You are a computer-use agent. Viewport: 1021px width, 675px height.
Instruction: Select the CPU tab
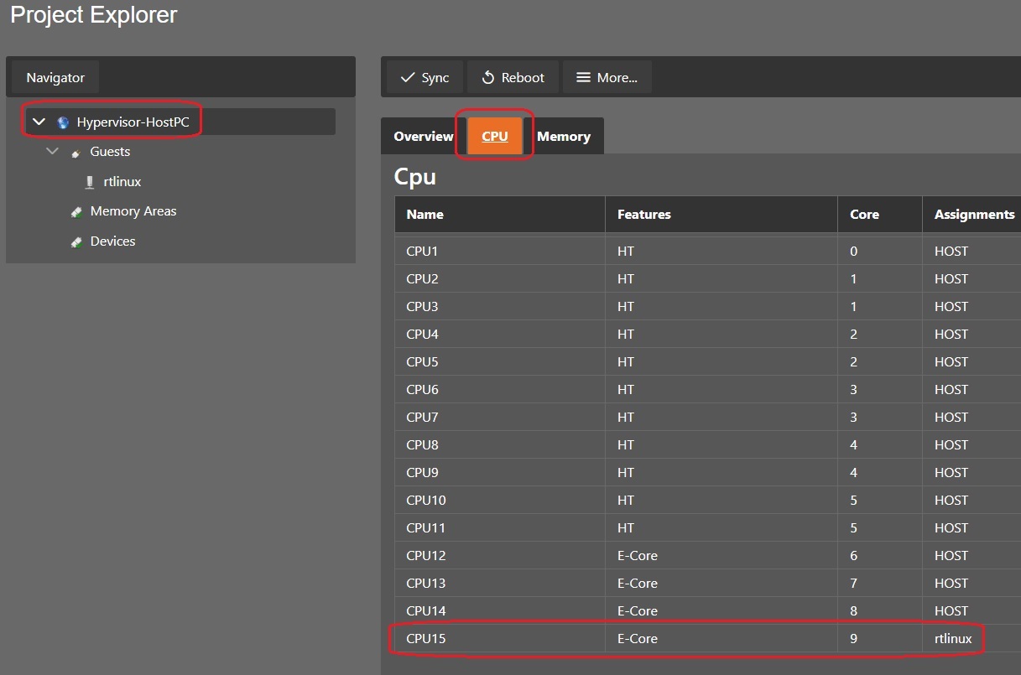point(494,137)
